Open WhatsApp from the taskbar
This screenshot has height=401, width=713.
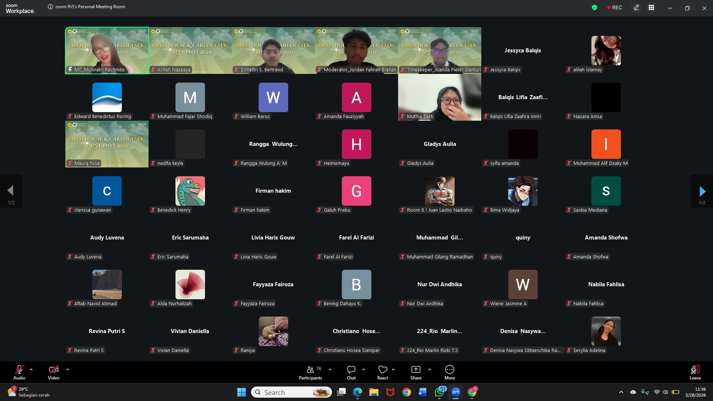point(439,392)
